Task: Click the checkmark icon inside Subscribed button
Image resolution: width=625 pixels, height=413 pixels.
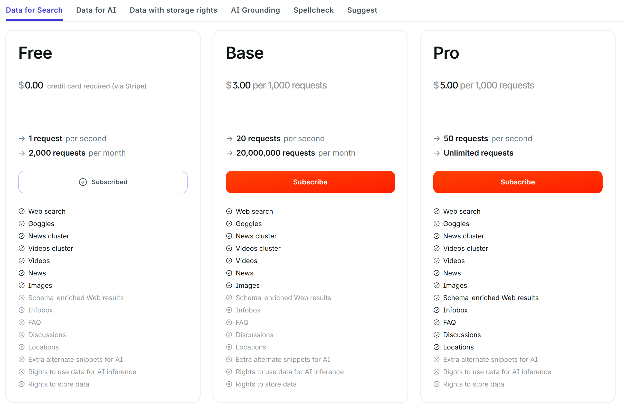Action: tap(83, 182)
